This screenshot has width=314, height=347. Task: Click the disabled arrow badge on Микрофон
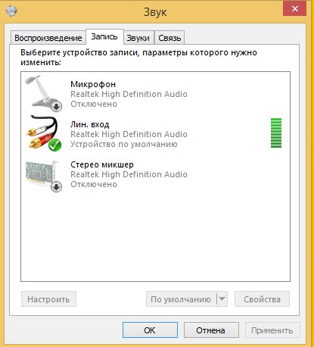point(57,106)
